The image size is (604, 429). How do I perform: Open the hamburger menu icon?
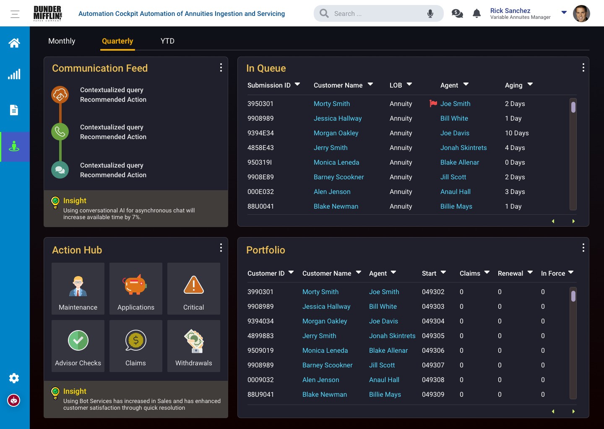[x=15, y=14]
